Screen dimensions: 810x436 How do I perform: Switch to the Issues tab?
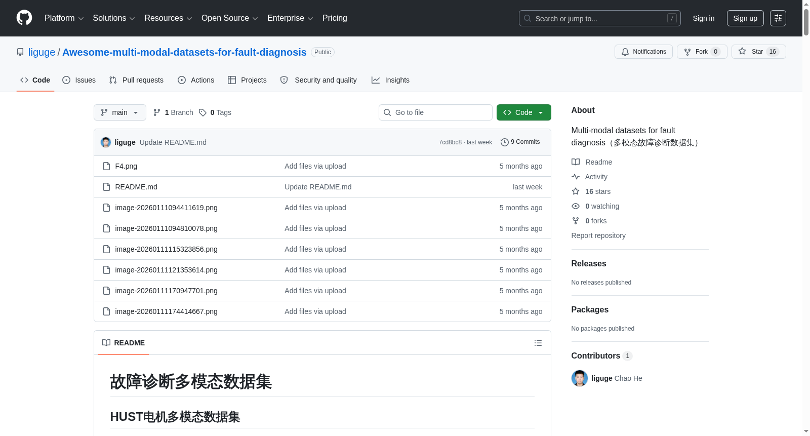coord(79,80)
